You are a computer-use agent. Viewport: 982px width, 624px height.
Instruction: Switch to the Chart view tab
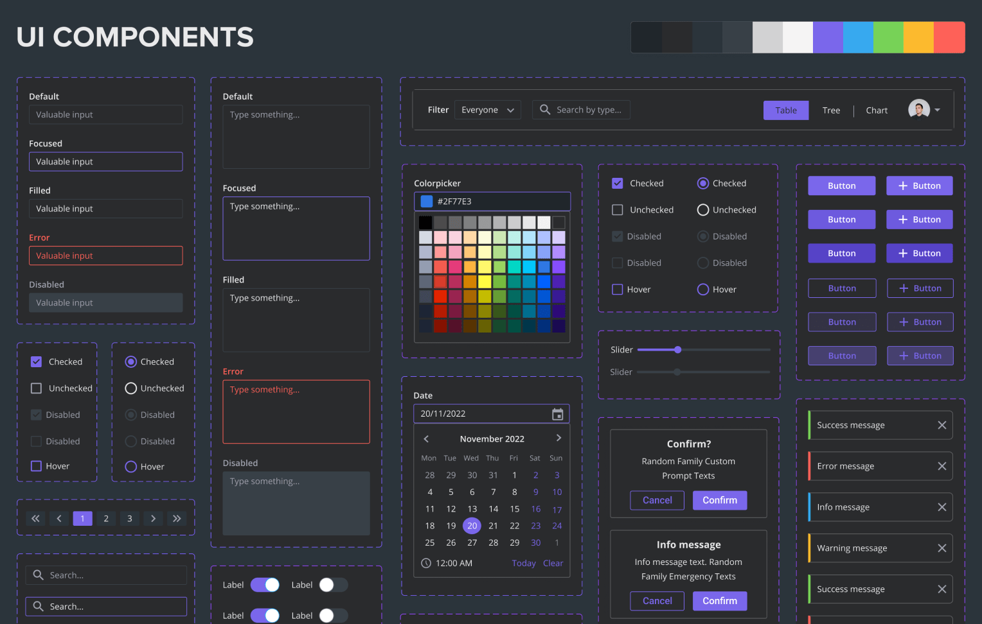coord(877,110)
